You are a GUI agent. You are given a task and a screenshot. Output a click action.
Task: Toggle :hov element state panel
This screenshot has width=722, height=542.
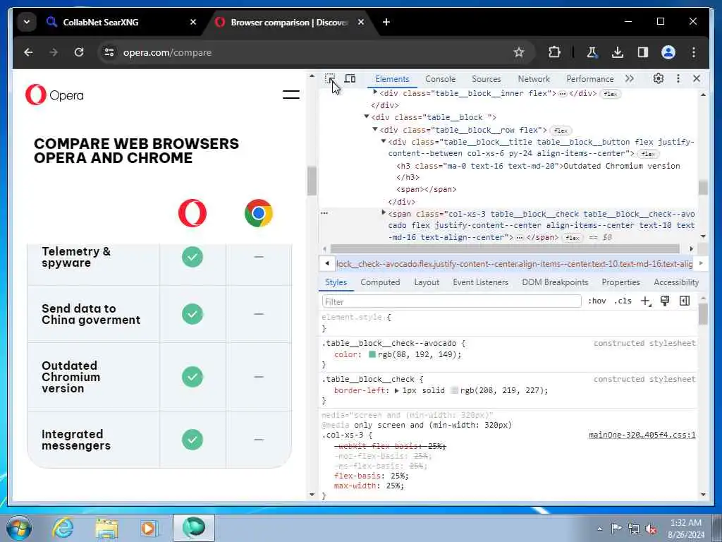(x=596, y=301)
